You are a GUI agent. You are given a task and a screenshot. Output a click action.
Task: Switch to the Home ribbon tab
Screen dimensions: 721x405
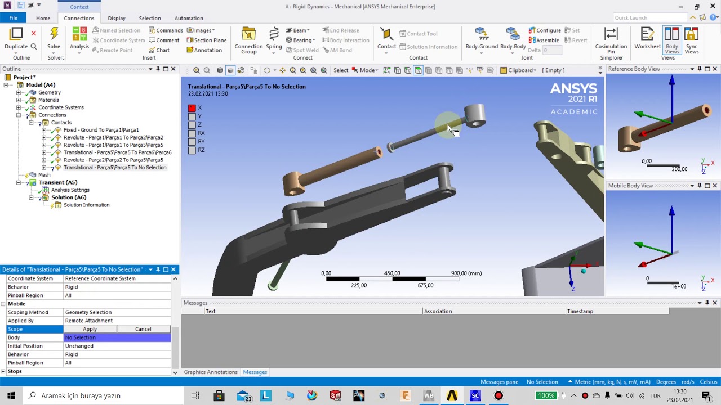(x=43, y=18)
